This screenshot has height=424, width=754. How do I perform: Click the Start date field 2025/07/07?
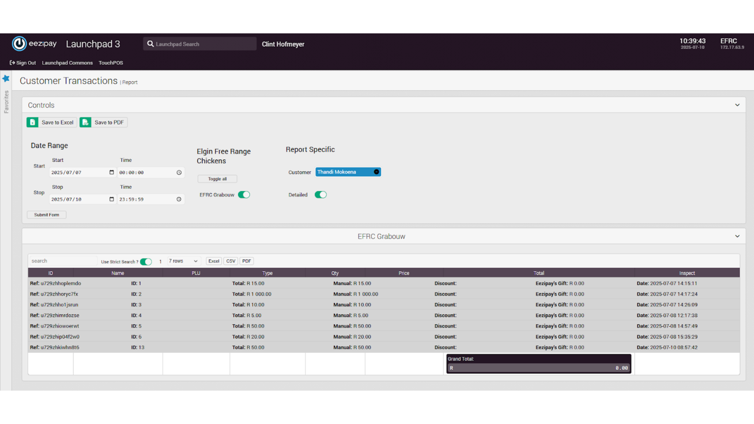click(82, 172)
